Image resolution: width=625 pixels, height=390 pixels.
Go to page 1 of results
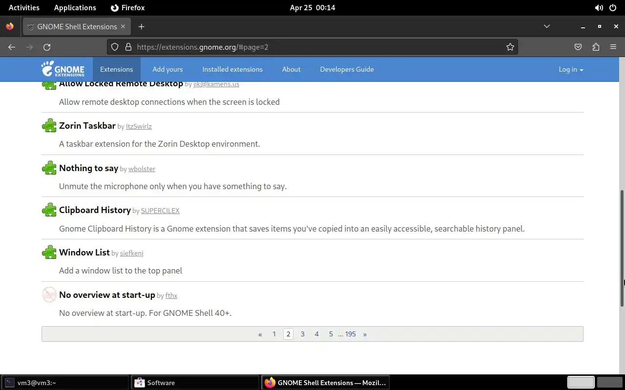click(274, 334)
